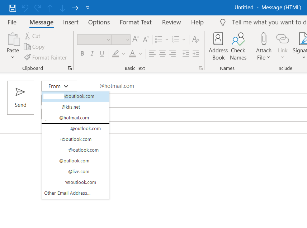This screenshot has height=228, width=307.
Task: Open the Review tab
Action: 171,22
